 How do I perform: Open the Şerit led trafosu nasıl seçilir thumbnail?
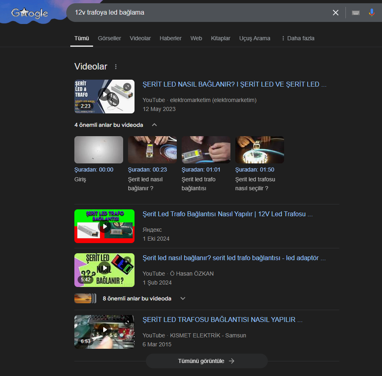click(259, 150)
